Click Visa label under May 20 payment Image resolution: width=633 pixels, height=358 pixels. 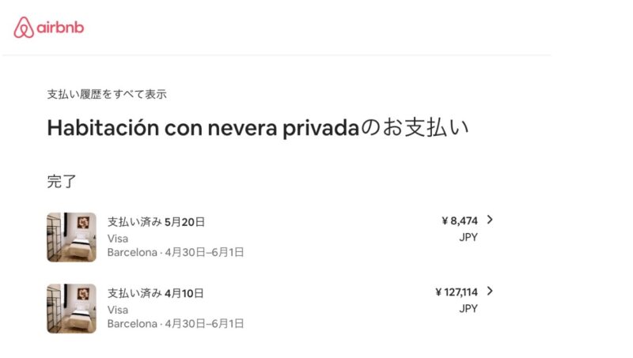click(x=118, y=239)
